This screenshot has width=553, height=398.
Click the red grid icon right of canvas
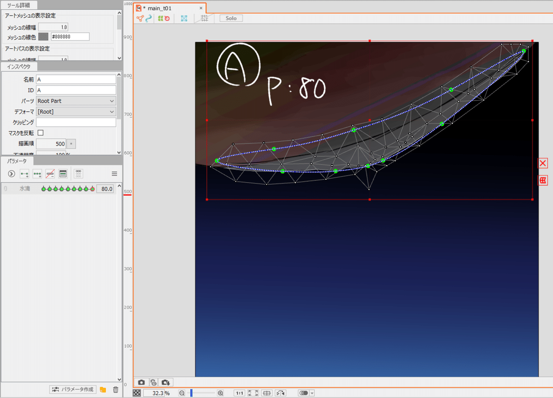[543, 180]
